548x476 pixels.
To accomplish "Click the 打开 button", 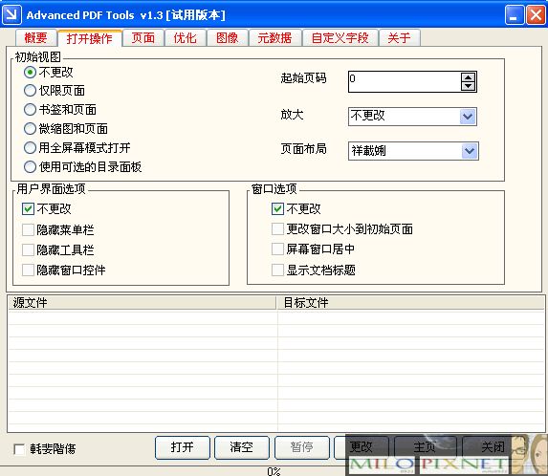I will click(x=183, y=447).
